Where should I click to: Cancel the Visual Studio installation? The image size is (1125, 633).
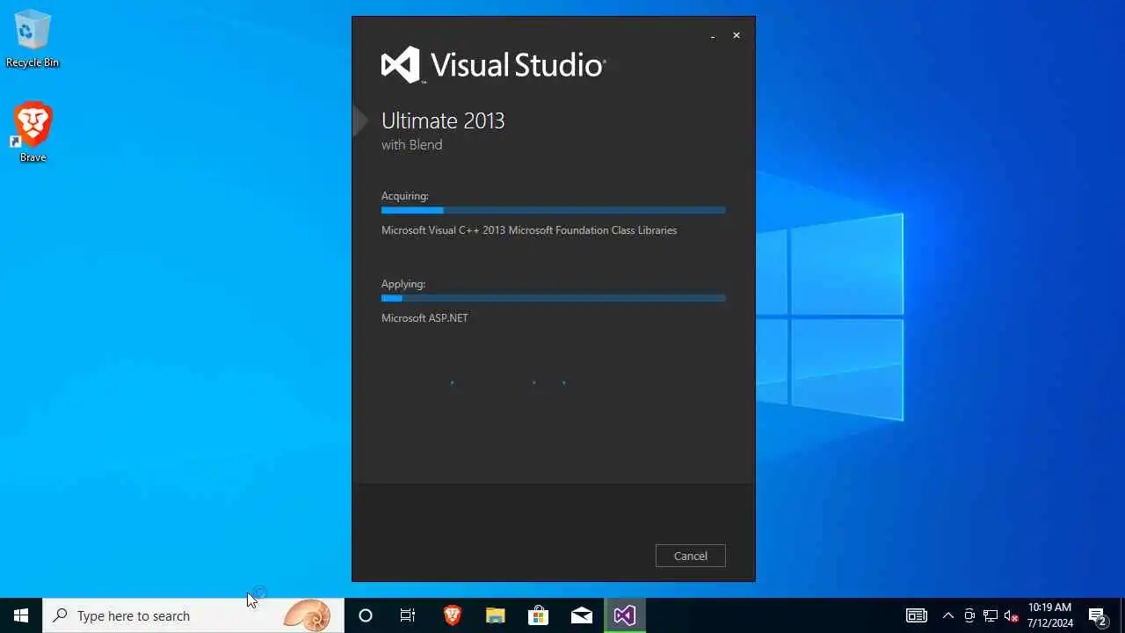(x=690, y=556)
